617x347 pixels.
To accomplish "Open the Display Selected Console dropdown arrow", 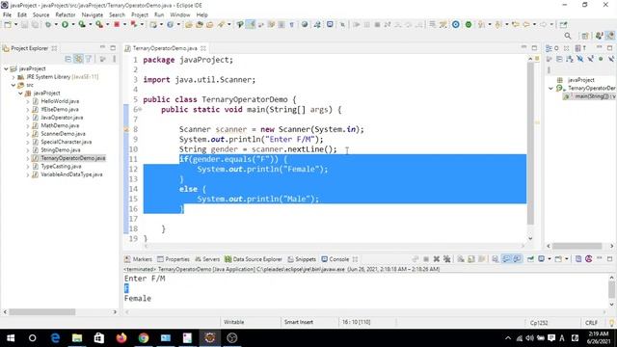I will tap(550, 259).
